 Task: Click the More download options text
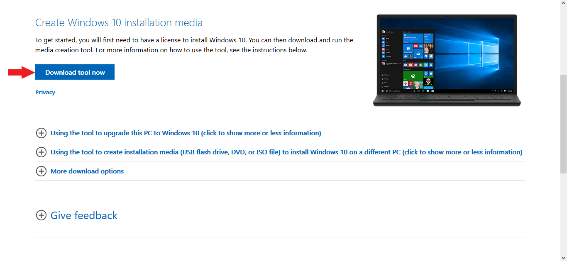pos(87,171)
